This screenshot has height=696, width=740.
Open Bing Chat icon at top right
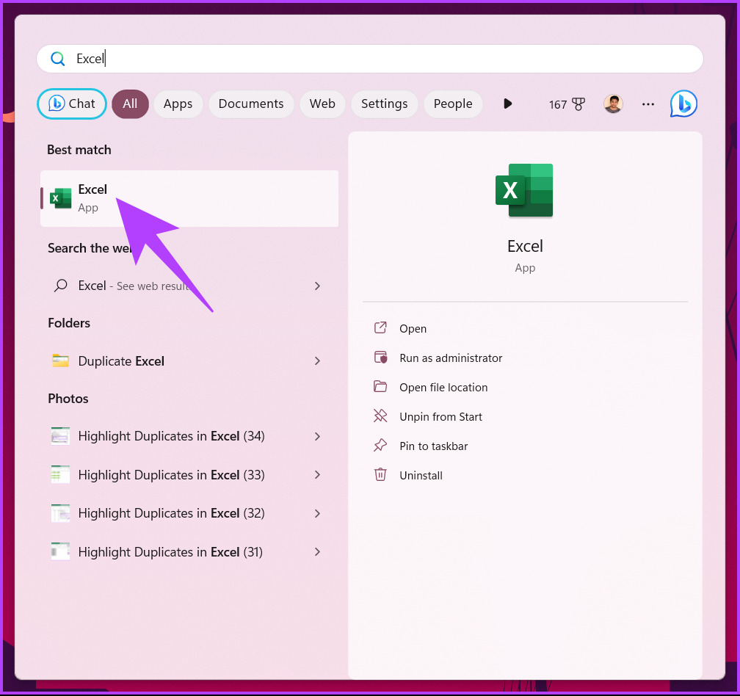(x=683, y=104)
